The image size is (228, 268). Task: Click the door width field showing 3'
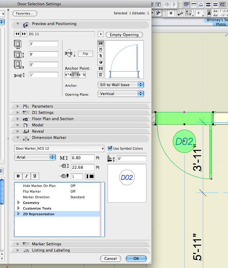(44, 44)
